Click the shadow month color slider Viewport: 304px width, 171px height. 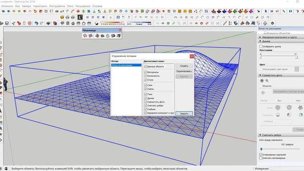click(x=113, y=23)
